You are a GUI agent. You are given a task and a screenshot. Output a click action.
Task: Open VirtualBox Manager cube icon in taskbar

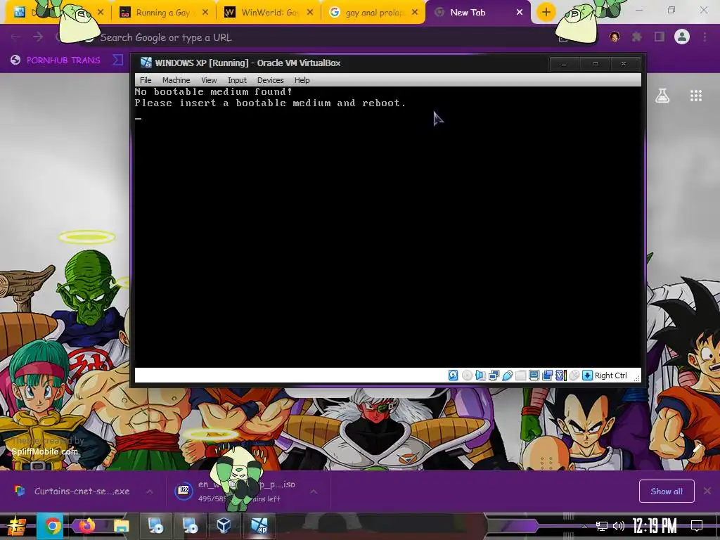[x=224, y=525]
